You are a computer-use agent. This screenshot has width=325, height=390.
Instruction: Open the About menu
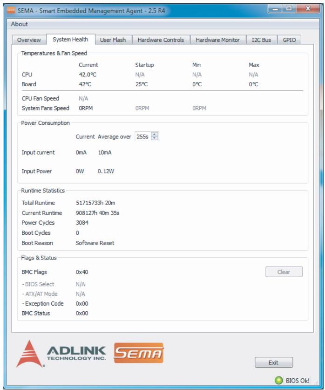pyautogui.click(x=20, y=24)
